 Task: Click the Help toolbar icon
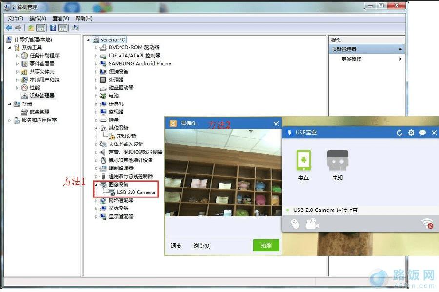53,28
